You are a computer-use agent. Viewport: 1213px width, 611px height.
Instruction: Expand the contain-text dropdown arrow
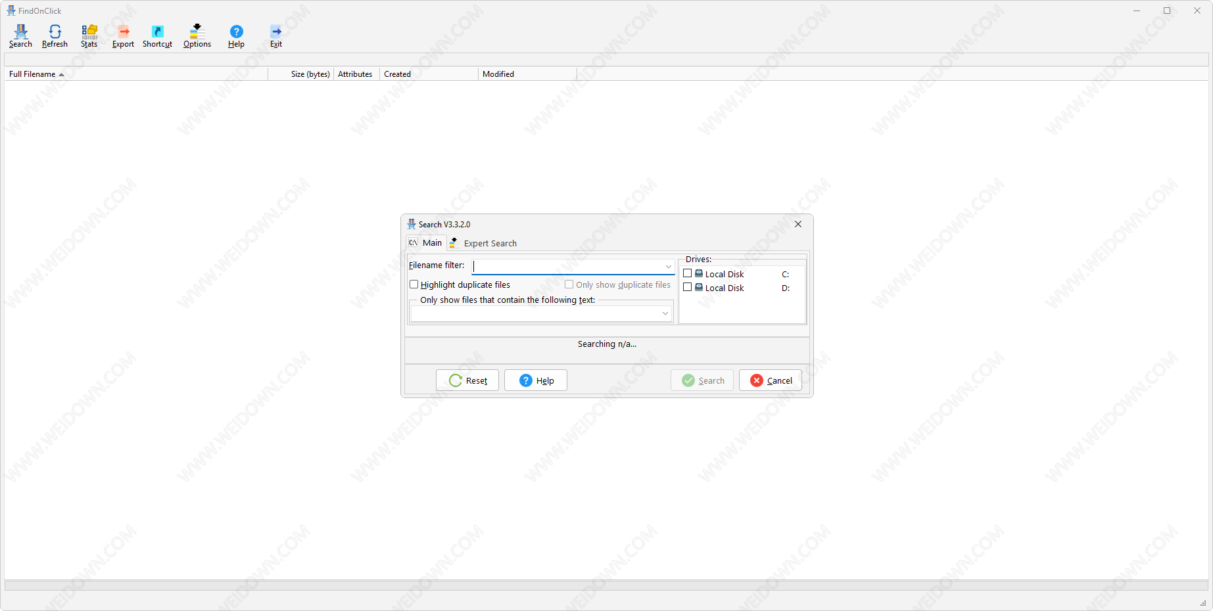(x=665, y=313)
